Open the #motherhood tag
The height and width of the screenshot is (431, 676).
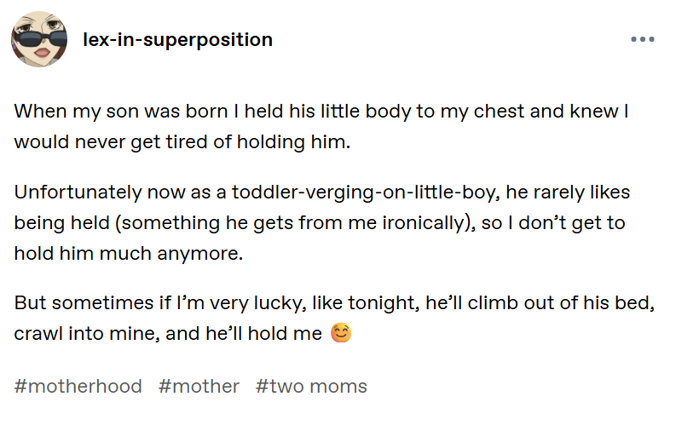click(x=78, y=386)
